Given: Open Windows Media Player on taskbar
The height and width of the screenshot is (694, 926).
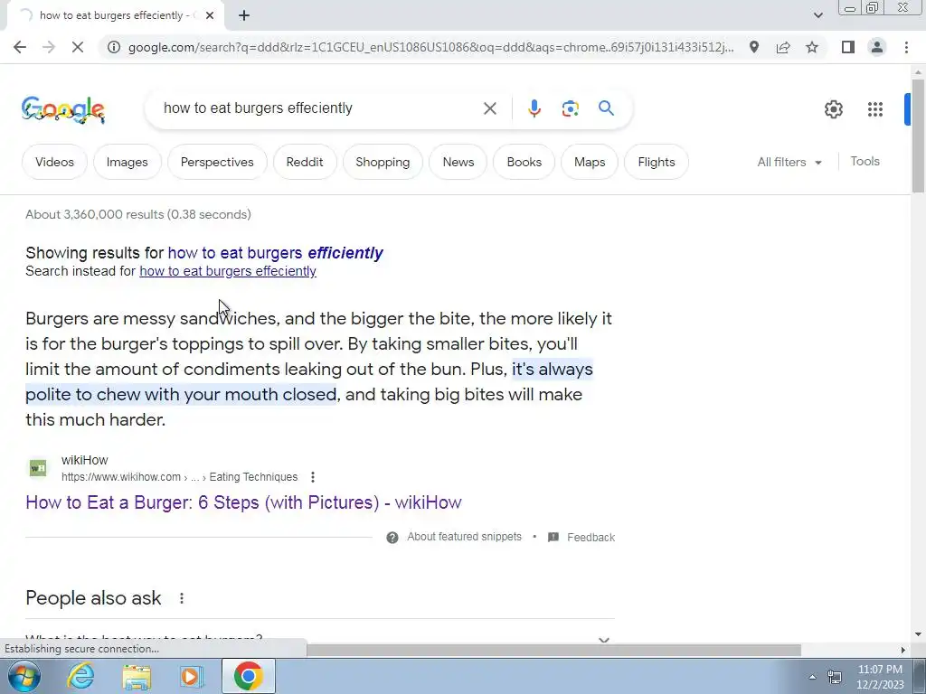Looking at the screenshot, I should tap(192, 676).
